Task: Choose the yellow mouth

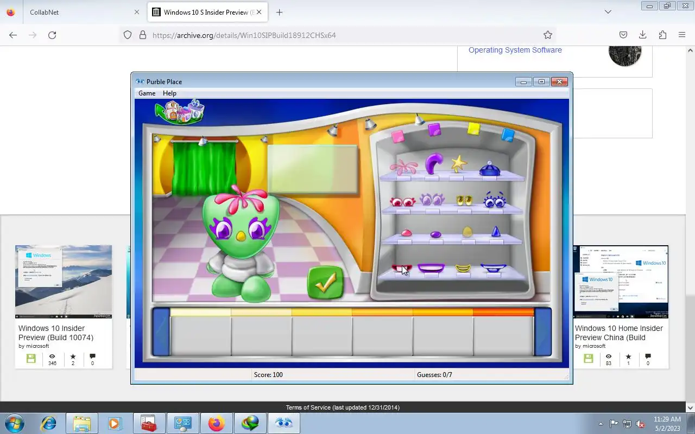Action: click(x=463, y=268)
